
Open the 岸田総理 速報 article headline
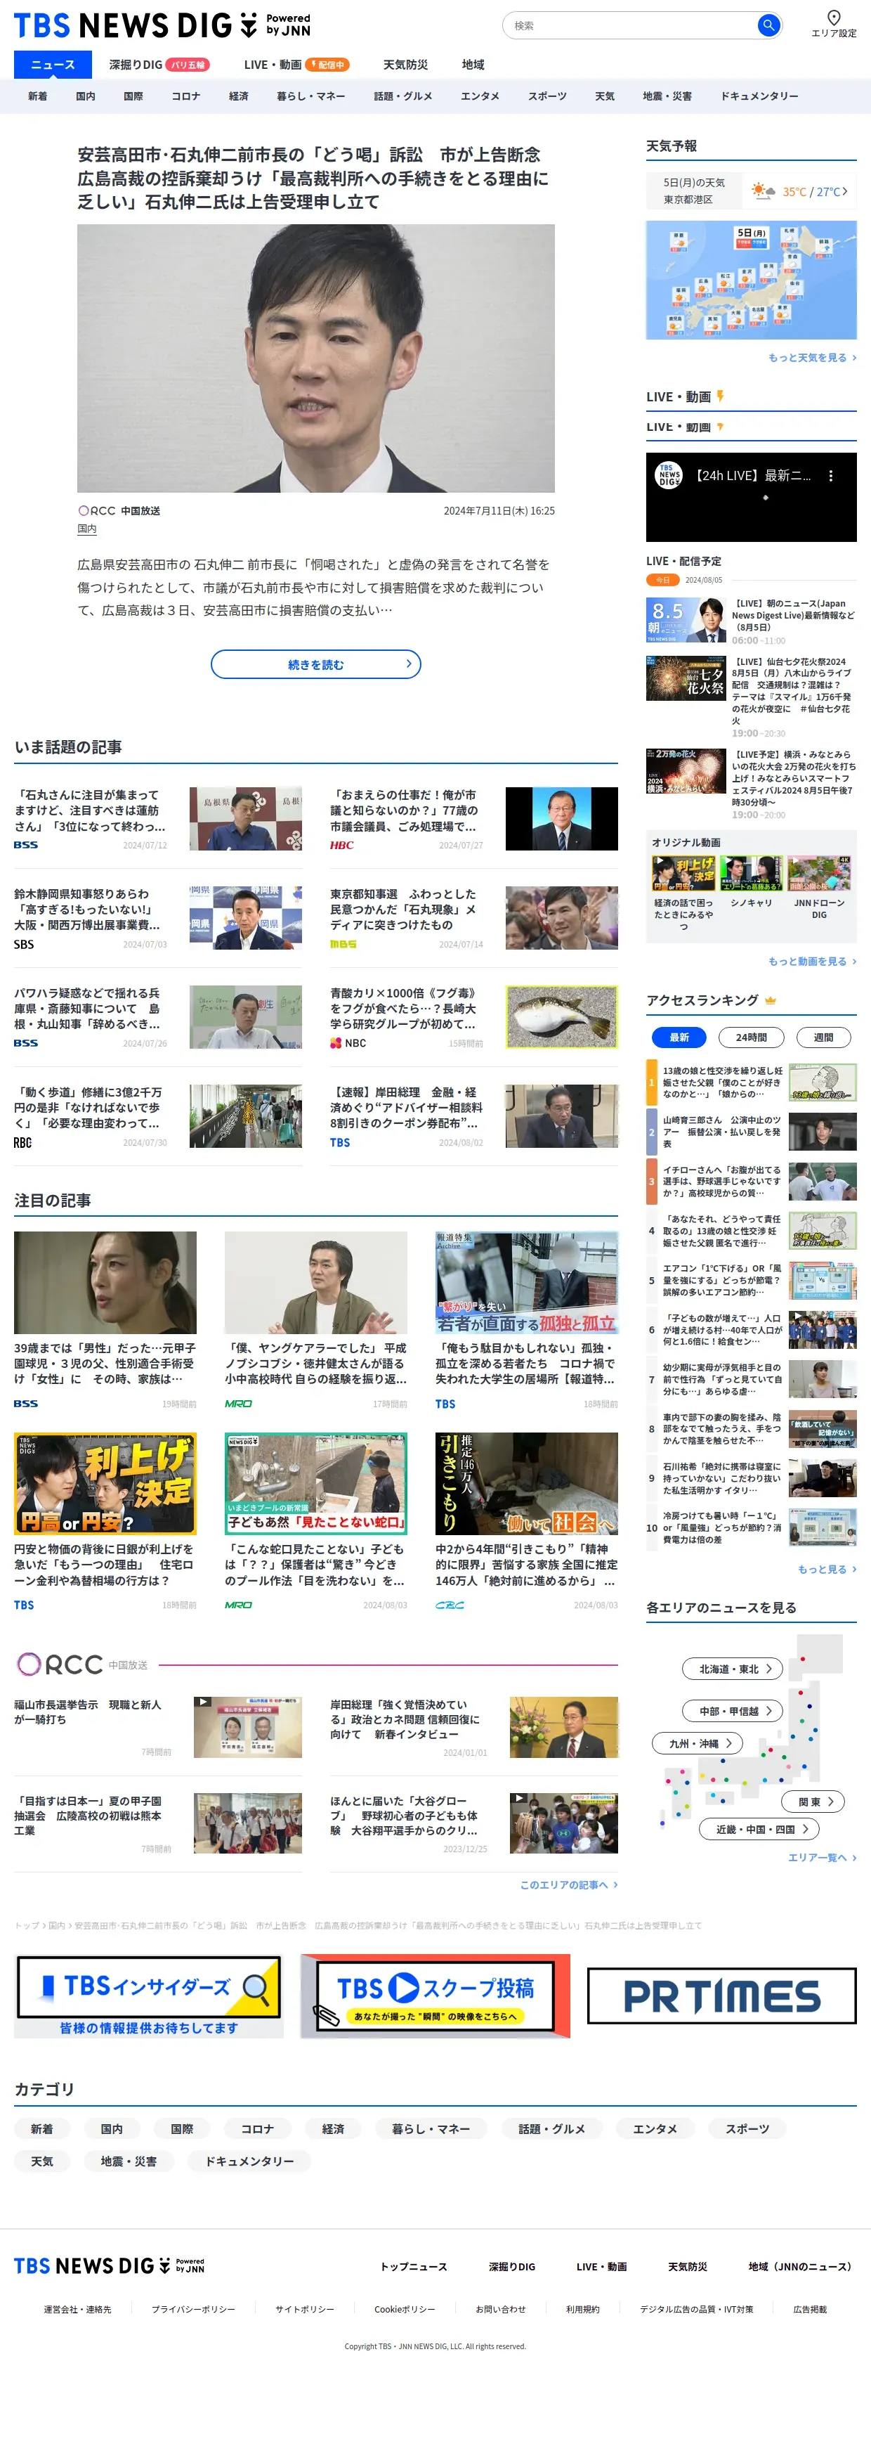tap(407, 1107)
